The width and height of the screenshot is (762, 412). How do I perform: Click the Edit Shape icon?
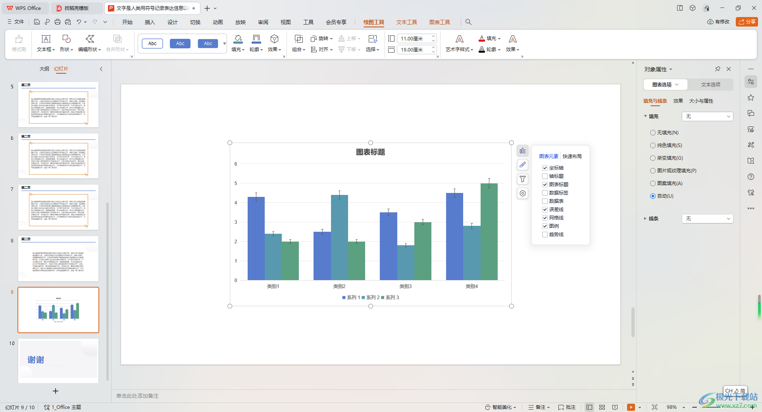click(90, 39)
